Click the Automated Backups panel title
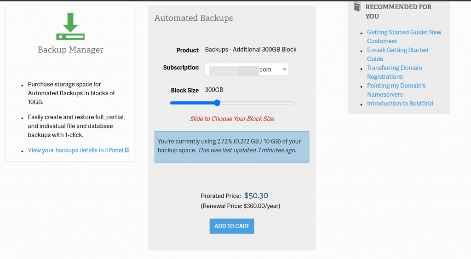 [194, 18]
